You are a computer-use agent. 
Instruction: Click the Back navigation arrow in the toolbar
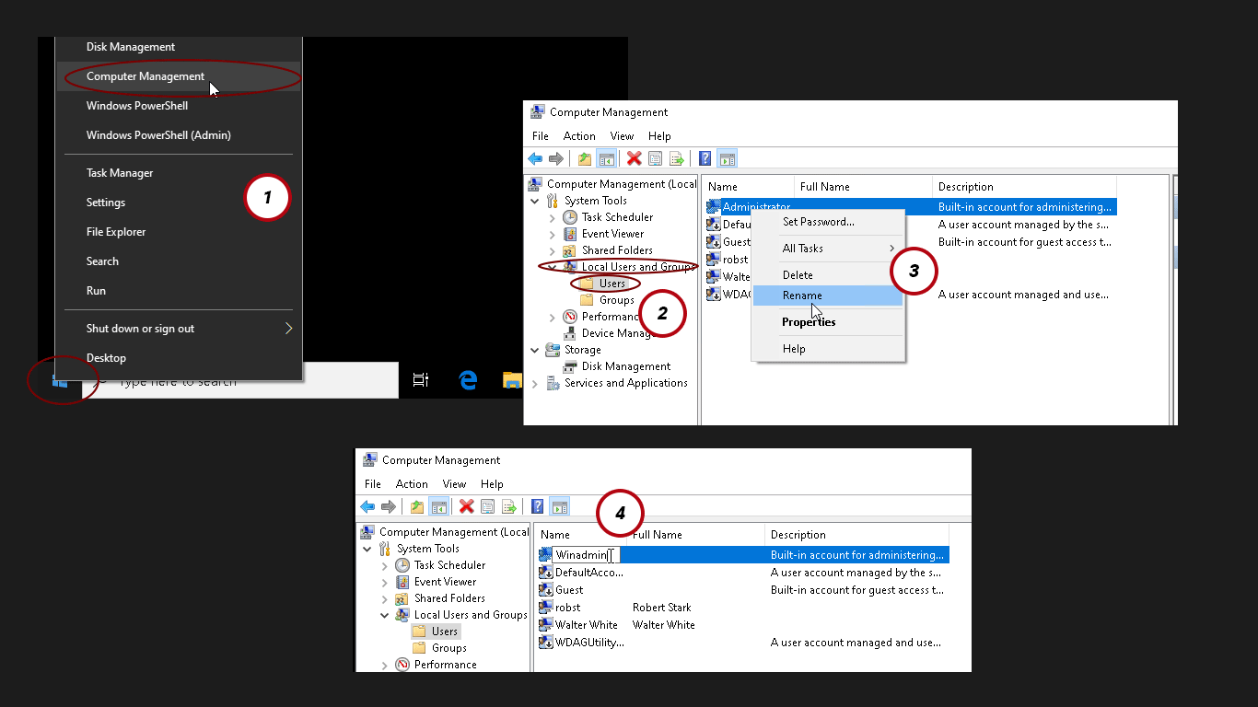(x=535, y=158)
